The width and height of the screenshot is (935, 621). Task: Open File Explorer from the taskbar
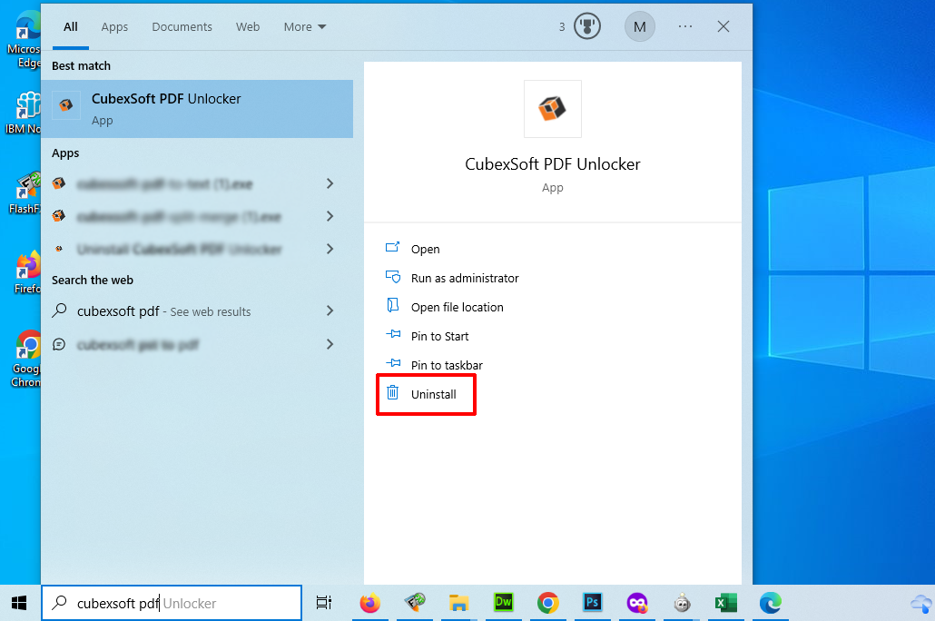point(458,603)
